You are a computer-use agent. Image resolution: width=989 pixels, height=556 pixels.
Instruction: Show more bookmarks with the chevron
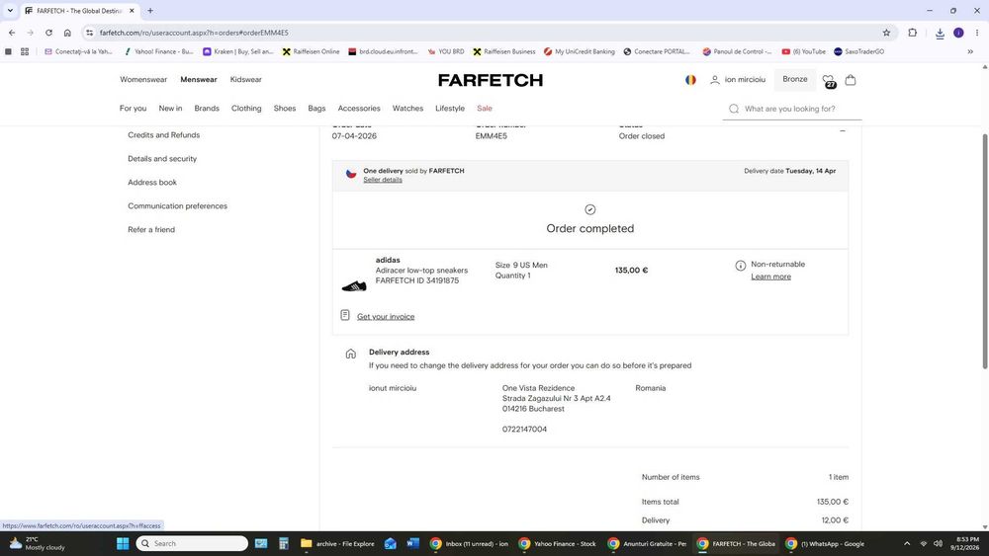(970, 51)
